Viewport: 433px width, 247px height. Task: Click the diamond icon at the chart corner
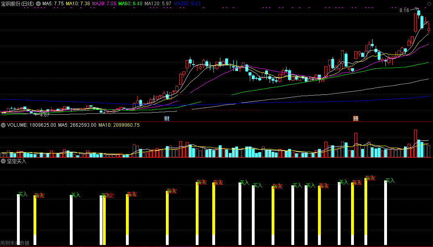[x=429, y=3]
